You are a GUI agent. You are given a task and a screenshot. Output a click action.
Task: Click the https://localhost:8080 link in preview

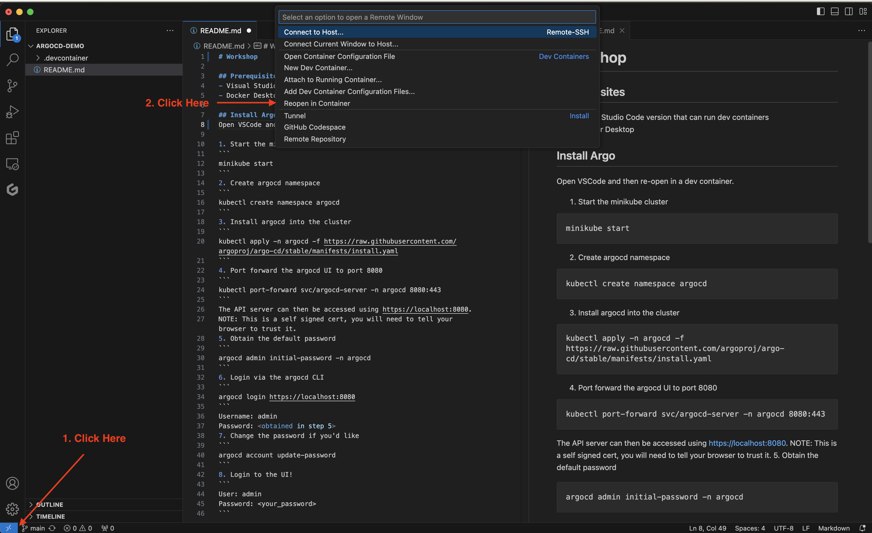(x=747, y=443)
